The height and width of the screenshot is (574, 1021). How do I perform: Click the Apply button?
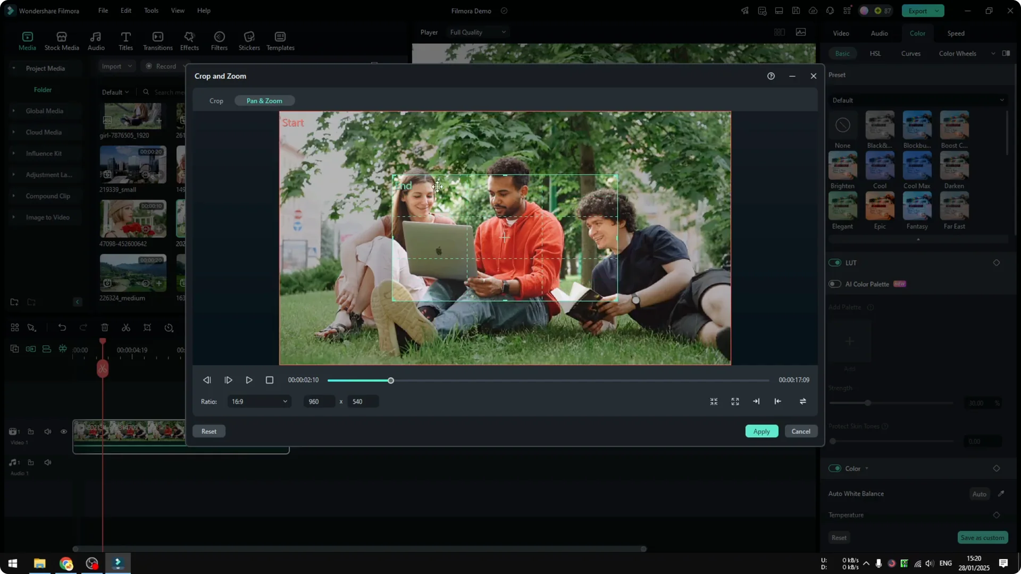(x=761, y=431)
